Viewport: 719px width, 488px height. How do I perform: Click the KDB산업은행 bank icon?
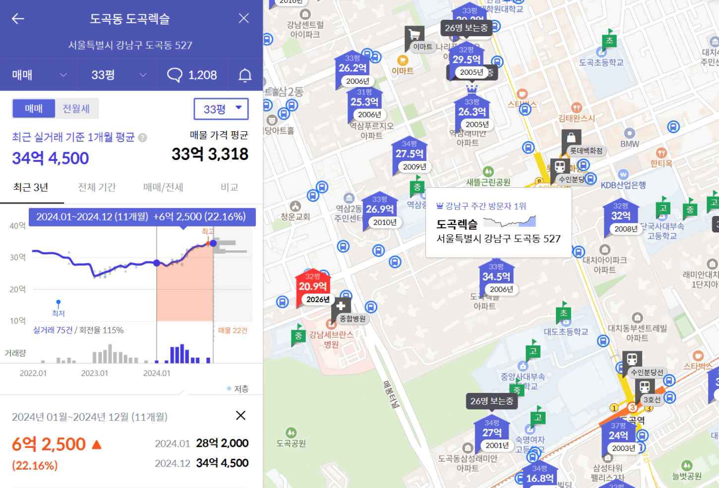623,174
